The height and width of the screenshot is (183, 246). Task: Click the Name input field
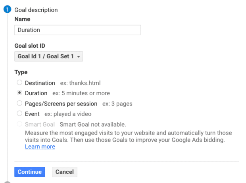pos(77,30)
